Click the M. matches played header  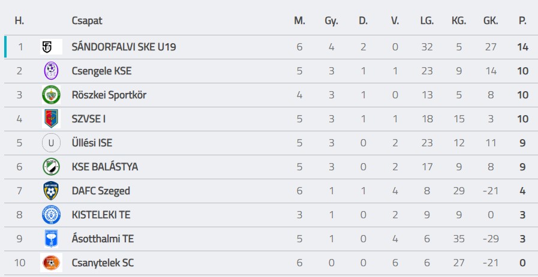pos(299,20)
